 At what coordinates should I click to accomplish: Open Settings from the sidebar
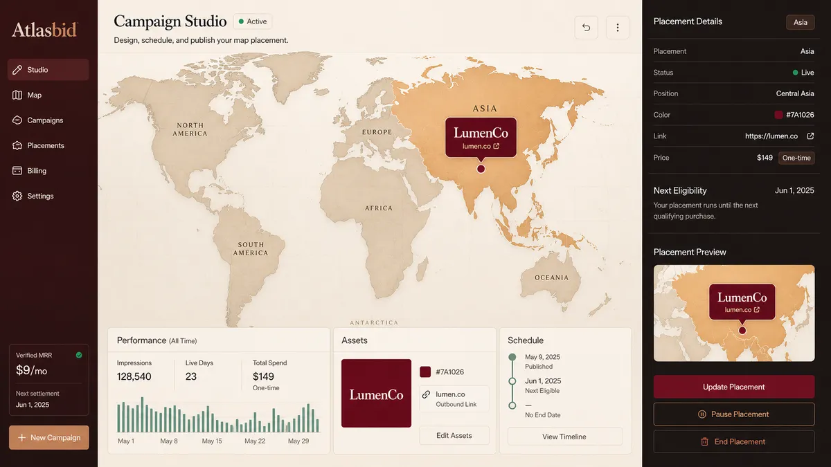(48, 196)
